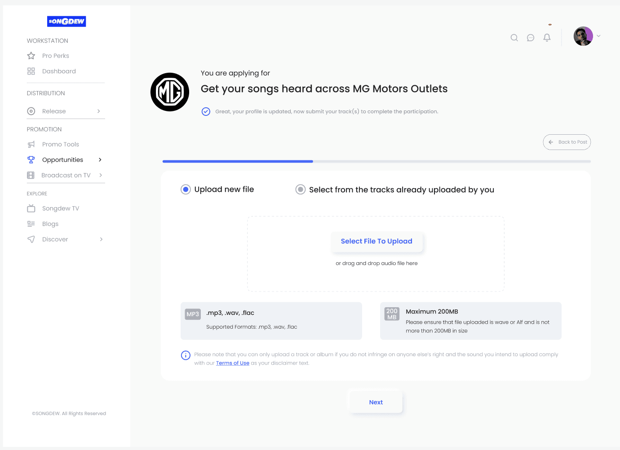Click the Promo Tools megaphone icon
This screenshot has width=620, height=450.
[x=31, y=144]
